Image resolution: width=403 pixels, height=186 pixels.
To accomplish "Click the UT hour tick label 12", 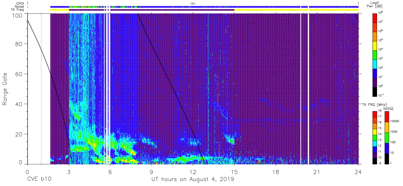I will pos(193,171).
